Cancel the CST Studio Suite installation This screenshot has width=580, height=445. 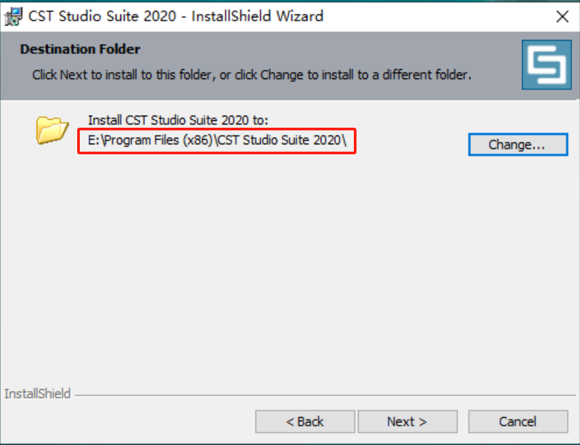pyautogui.click(x=518, y=421)
